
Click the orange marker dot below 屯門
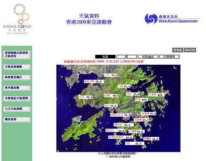tap(87, 101)
